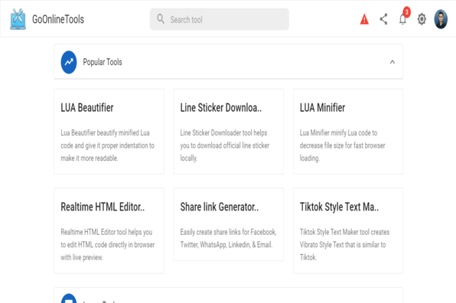Screen dimensions: 456x303
Task: Open the user profile avatar
Action: click(x=441, y=19)
